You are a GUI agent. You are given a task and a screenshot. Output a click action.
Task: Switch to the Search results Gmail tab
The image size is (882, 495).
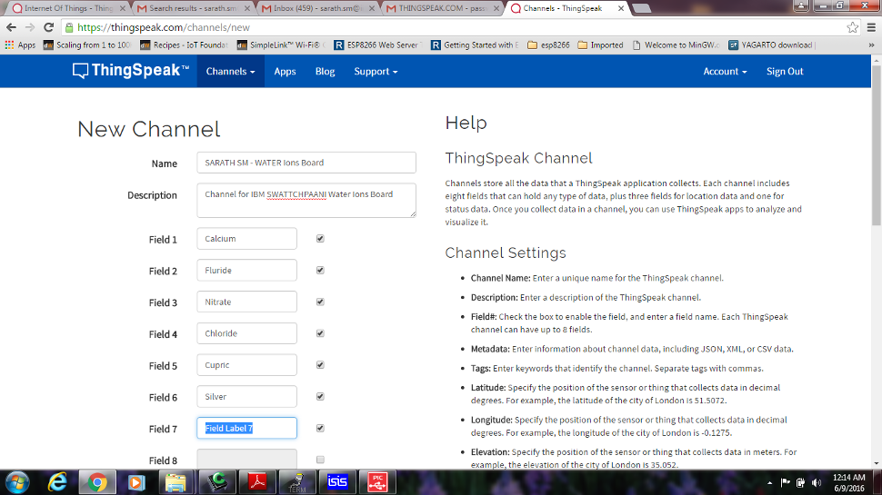[193, 8]
